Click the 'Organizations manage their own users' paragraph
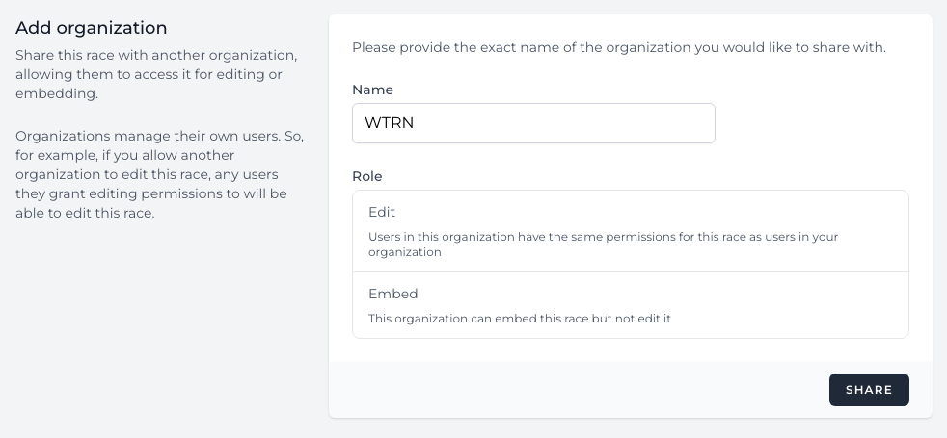This screenshot has width=947, height=438. (159, 174)
